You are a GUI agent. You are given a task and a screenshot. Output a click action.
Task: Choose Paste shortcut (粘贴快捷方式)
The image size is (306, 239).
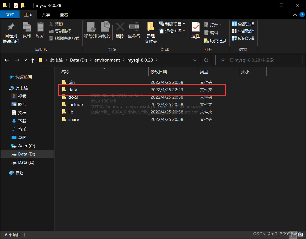(64, 38)
